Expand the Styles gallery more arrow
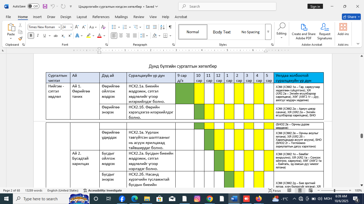Image resolution: width=364 pixels, height=204 pixels. 268,32
